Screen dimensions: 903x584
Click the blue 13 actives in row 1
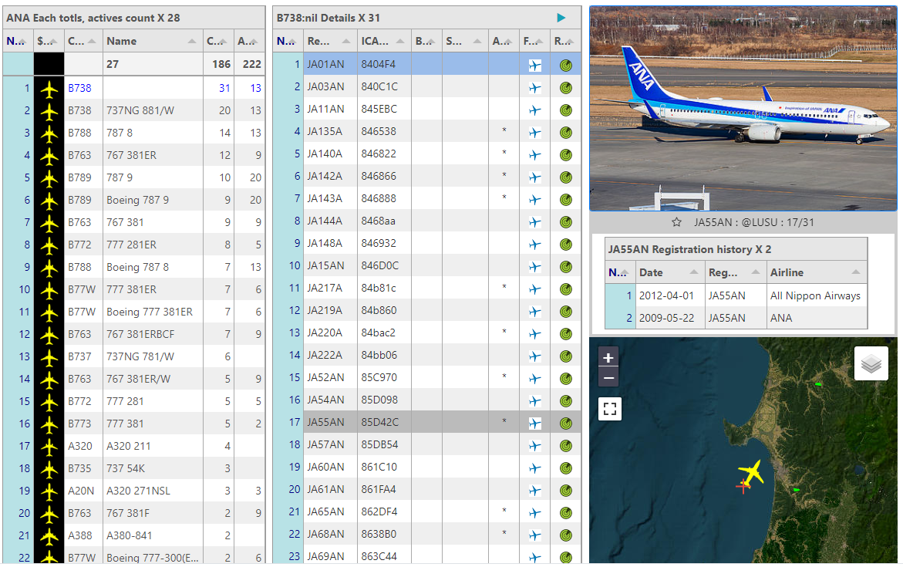tap(256, 88)
